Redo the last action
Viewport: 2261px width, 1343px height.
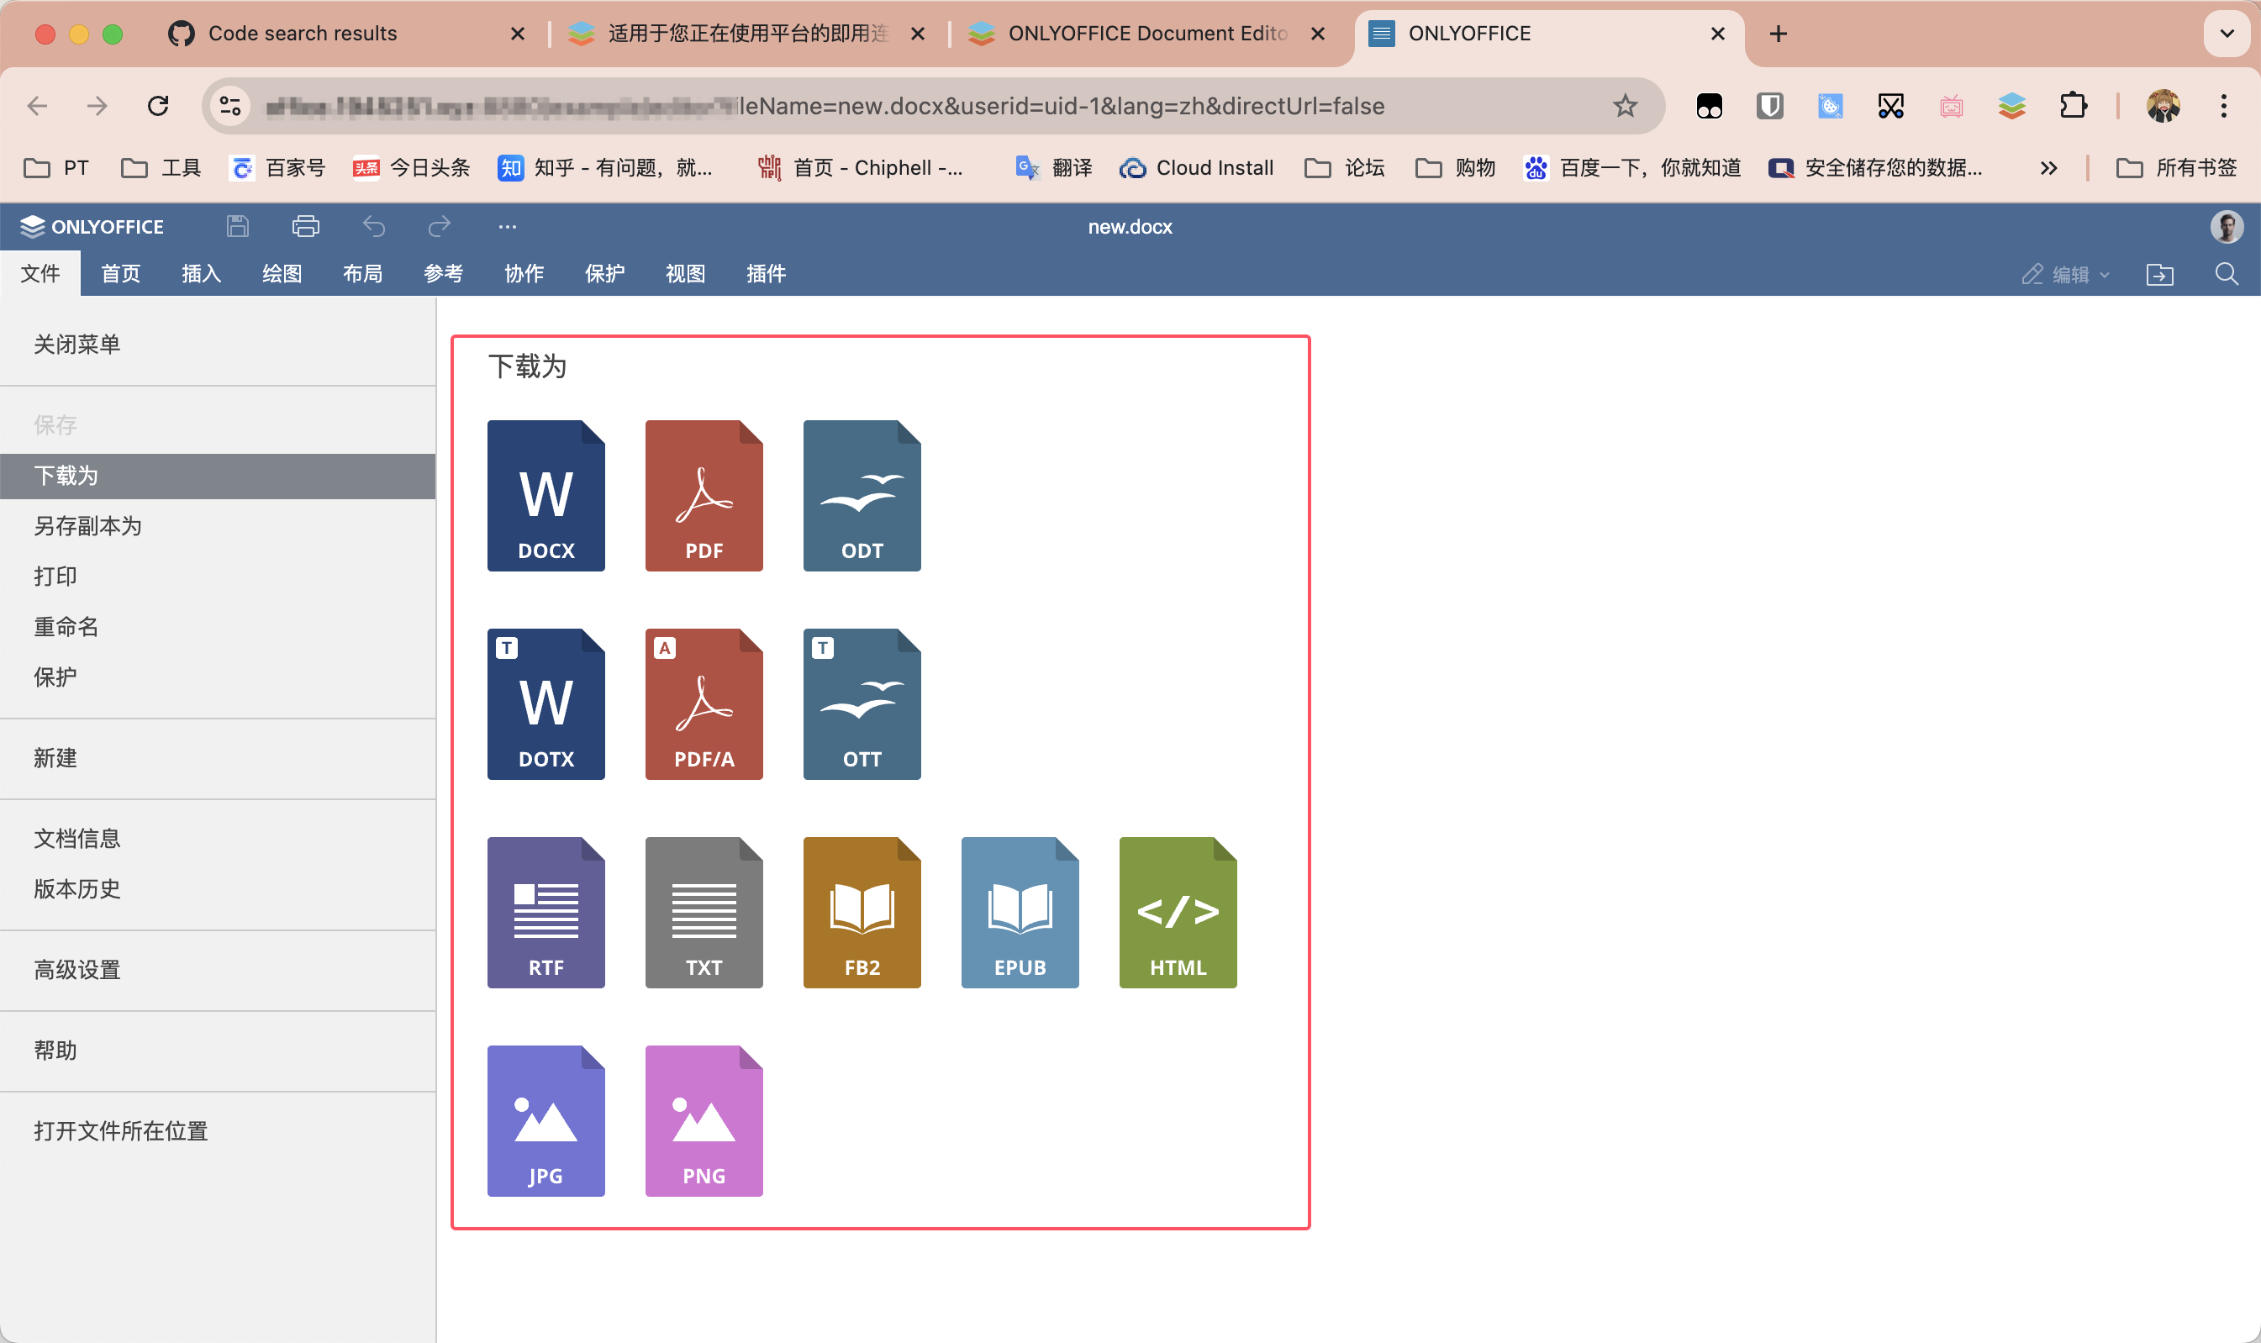pyautogui.click(x=439, y=226)
